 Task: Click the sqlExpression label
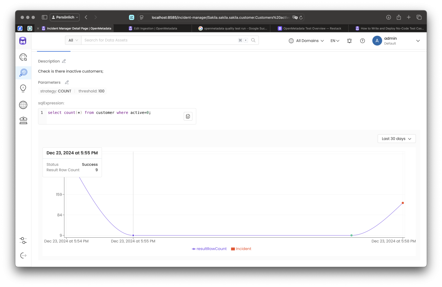tap(51, 103)
